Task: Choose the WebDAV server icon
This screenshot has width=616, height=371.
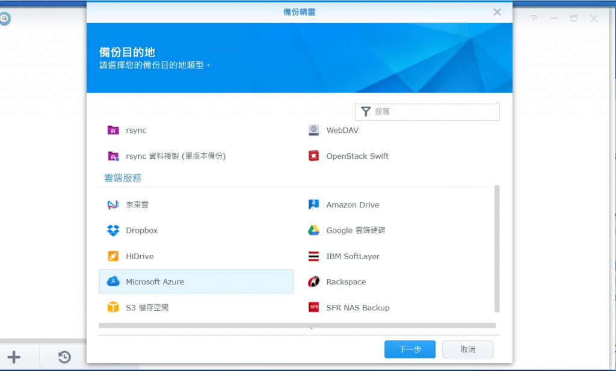Action: tap(313, 130)
